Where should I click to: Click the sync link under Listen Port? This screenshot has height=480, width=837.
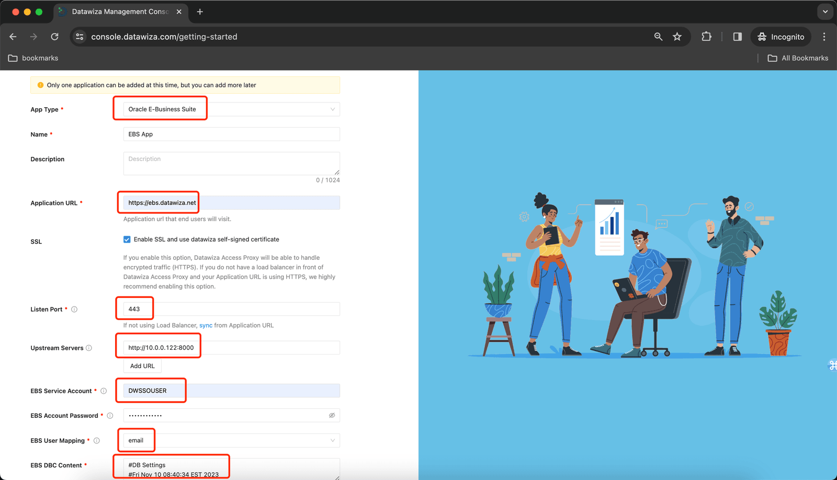[206, 325]
